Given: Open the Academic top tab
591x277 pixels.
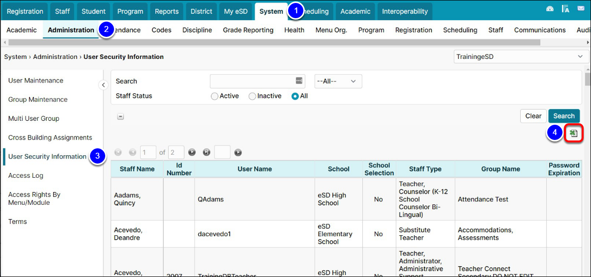Looking at the screenshot, I should coord(355,11).
